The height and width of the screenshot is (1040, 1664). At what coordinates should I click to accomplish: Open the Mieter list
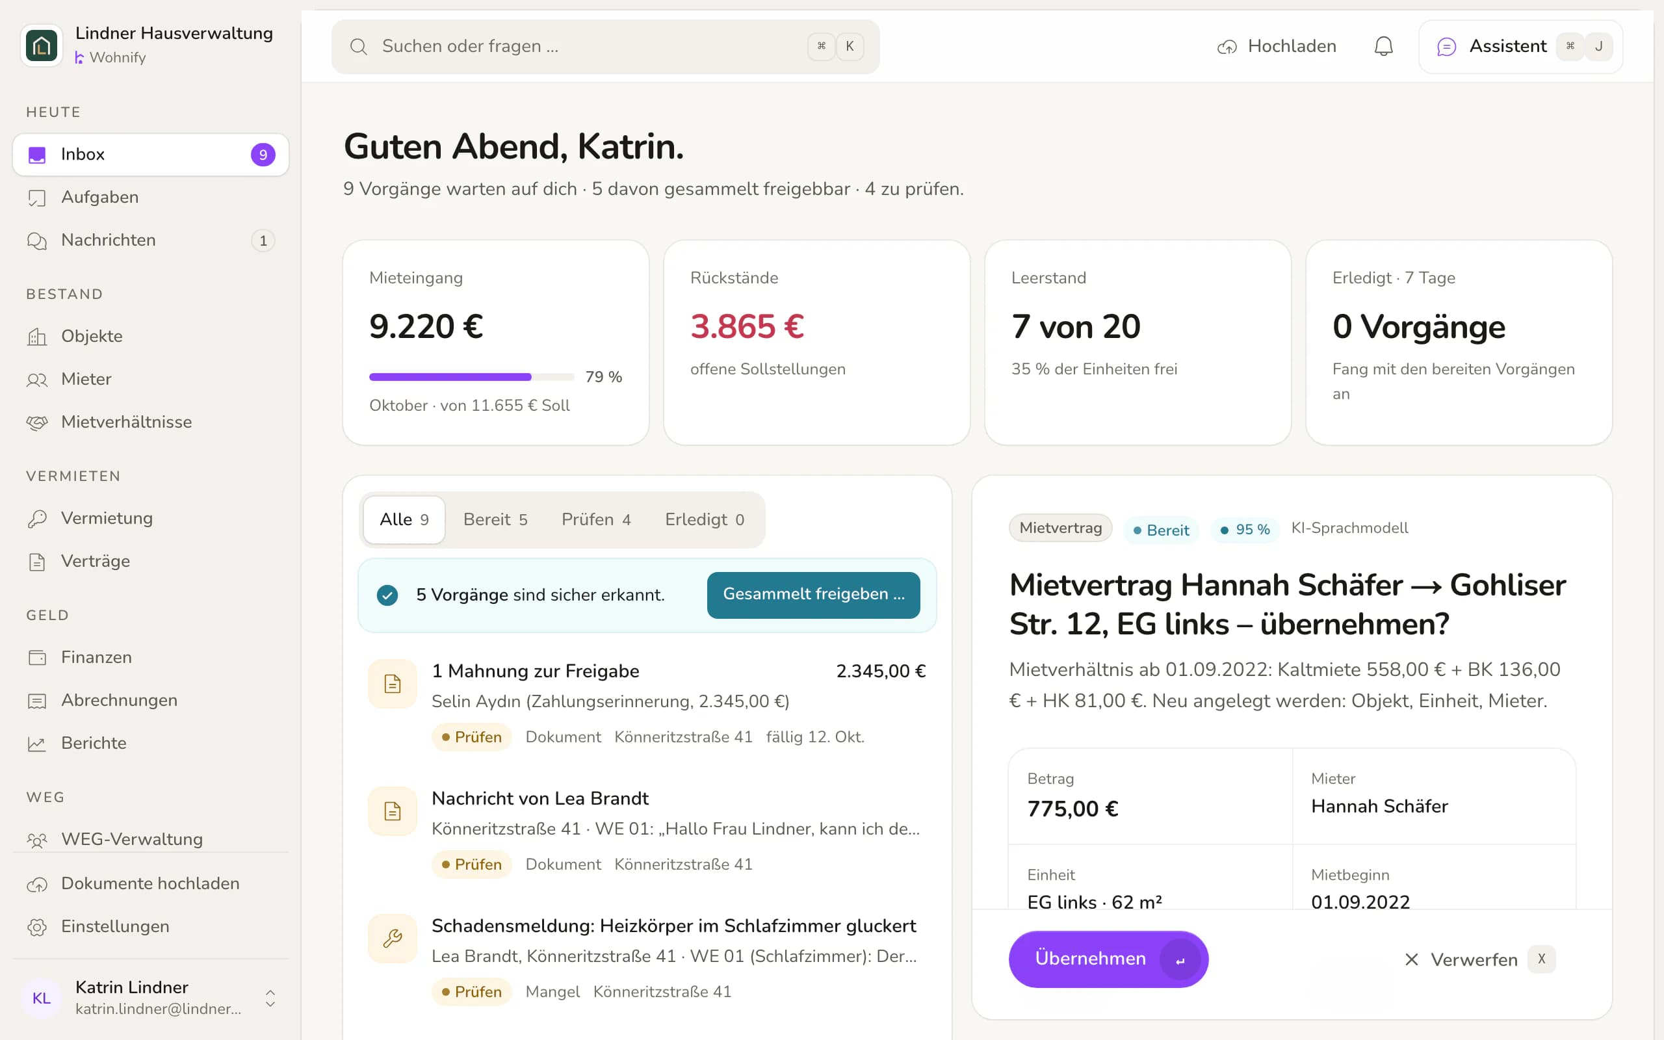[x=151, y=379]
